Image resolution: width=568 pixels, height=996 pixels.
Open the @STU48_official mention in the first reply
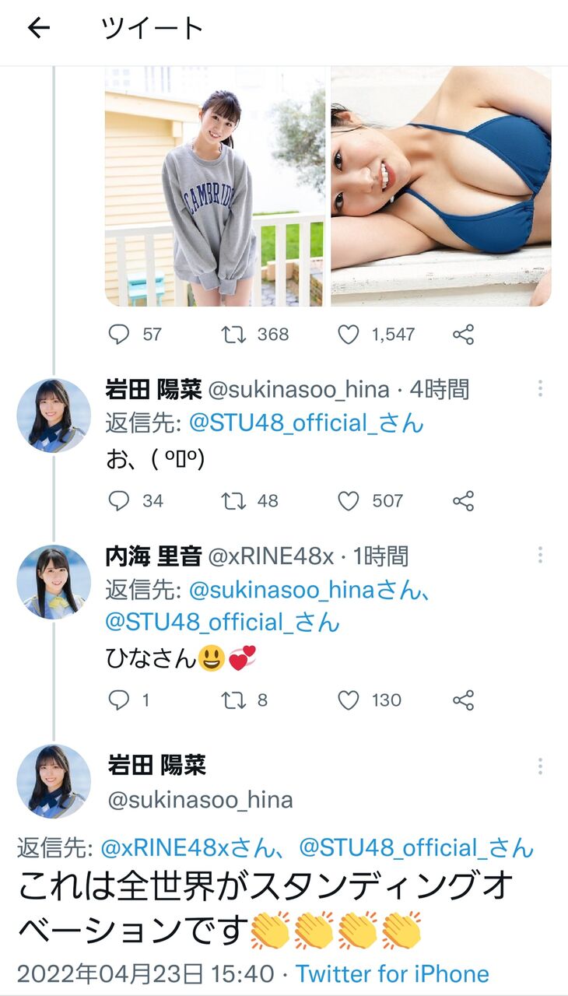coord(307,423)
